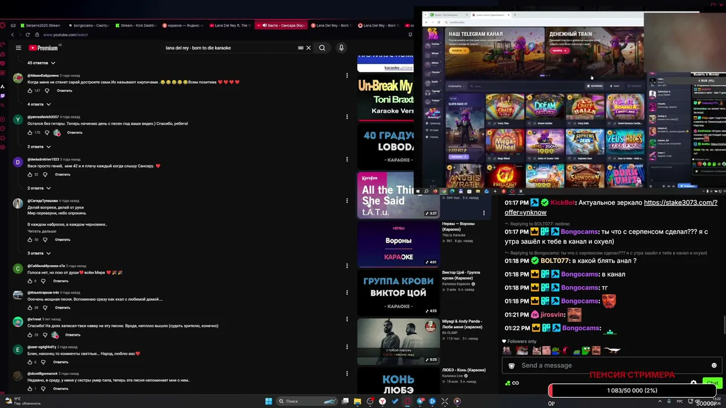Like the comment by @АйманБайдалина
Screen dimensions: 726x408
[30, 91]
